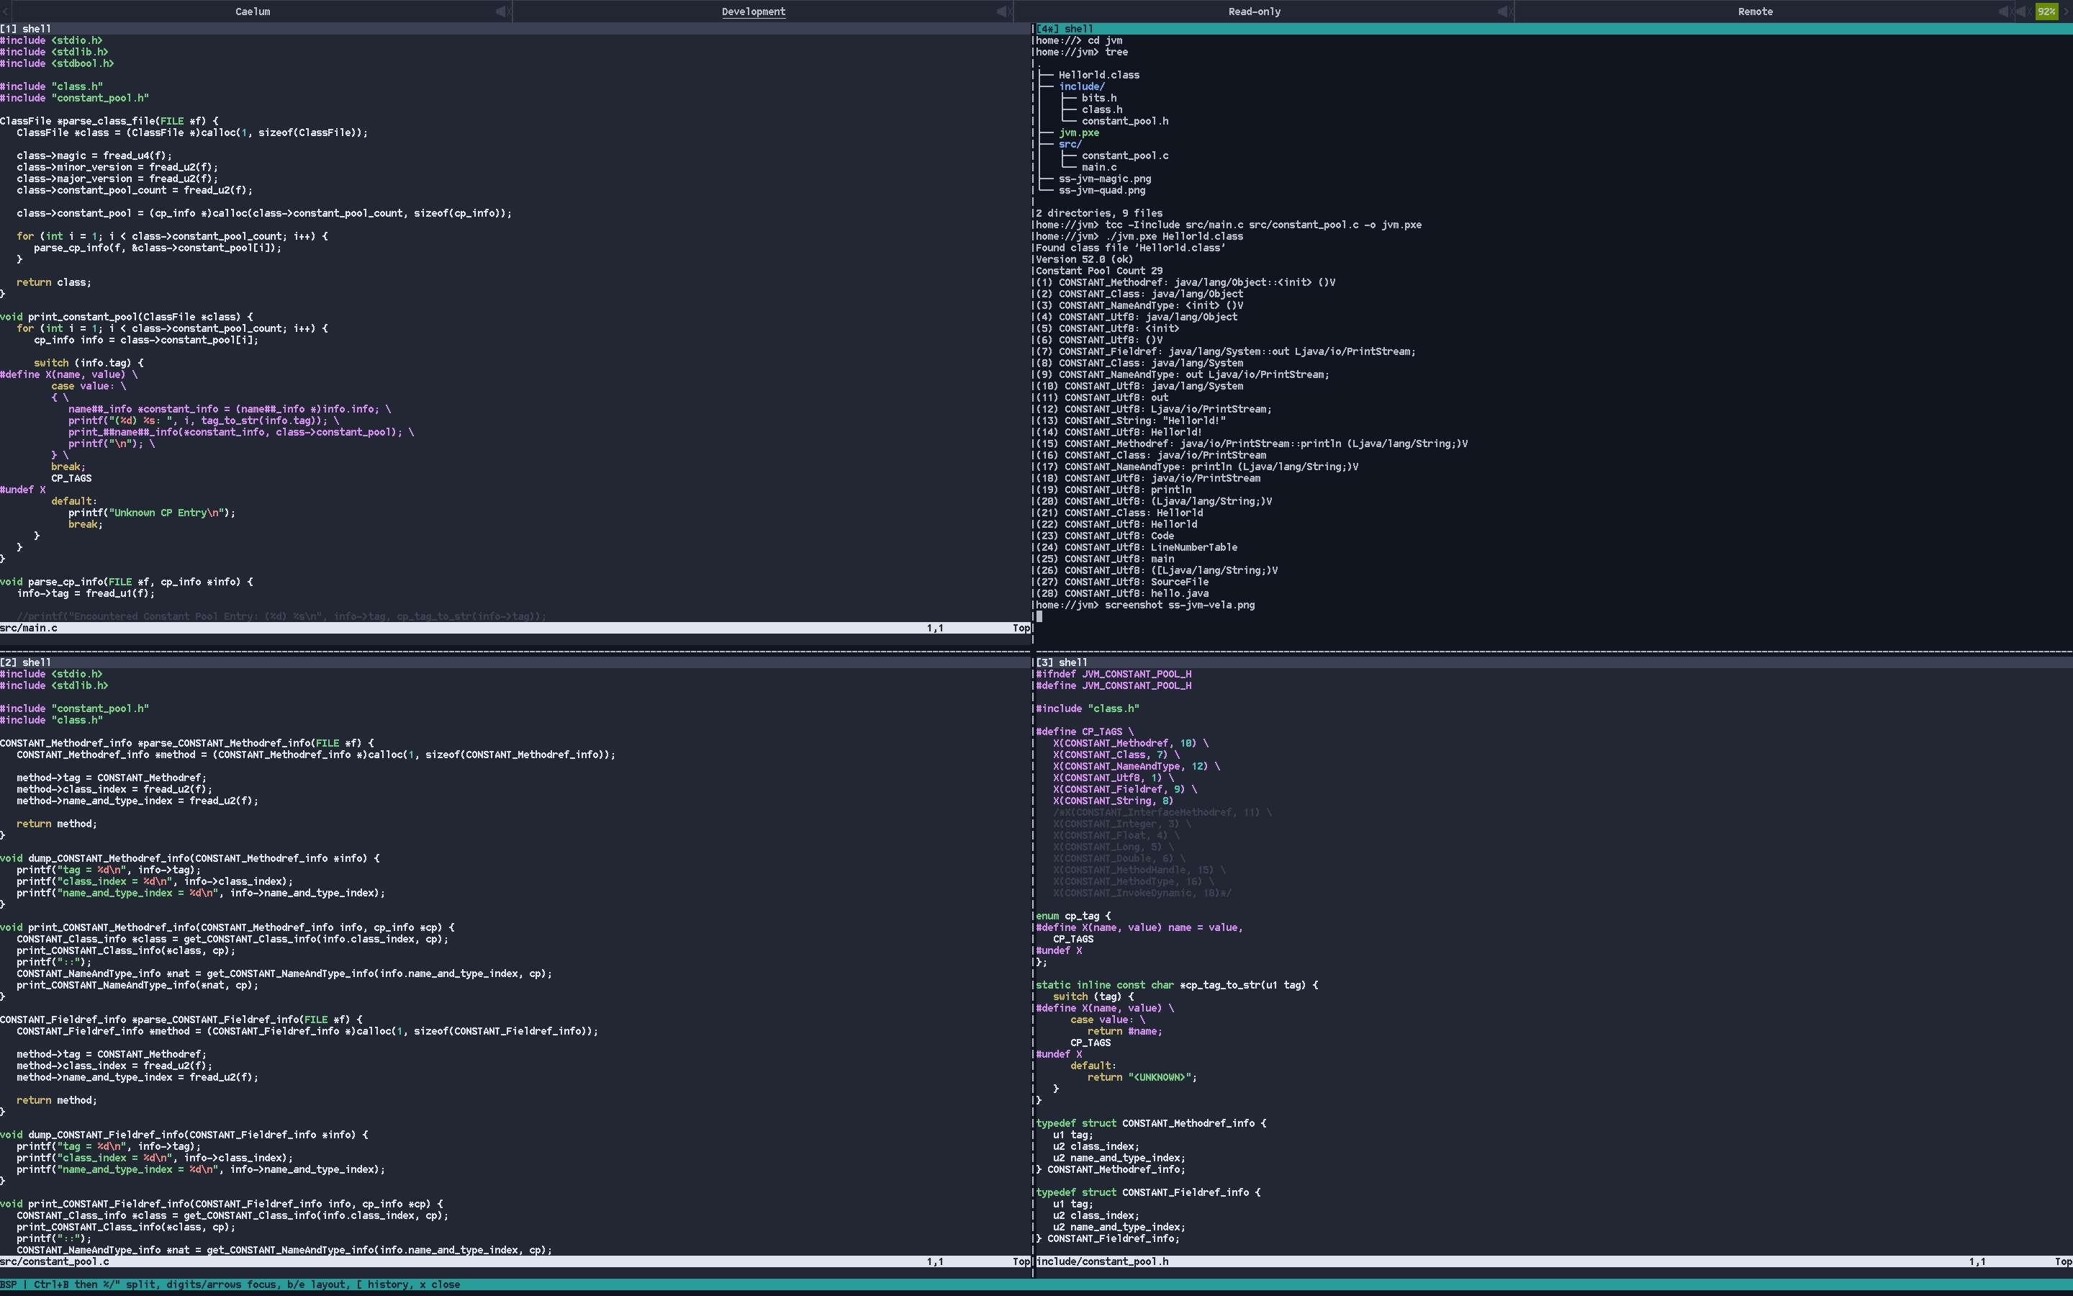
Task: Click 'Hellorld.class' in the tree output
Action: [1099, 75]
